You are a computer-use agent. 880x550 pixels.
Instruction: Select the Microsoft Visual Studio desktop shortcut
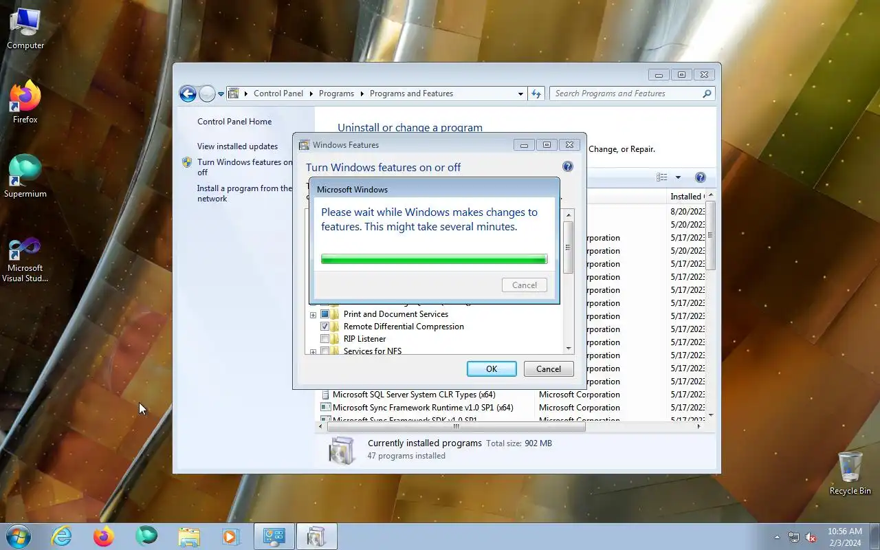[x=25, y=260]
